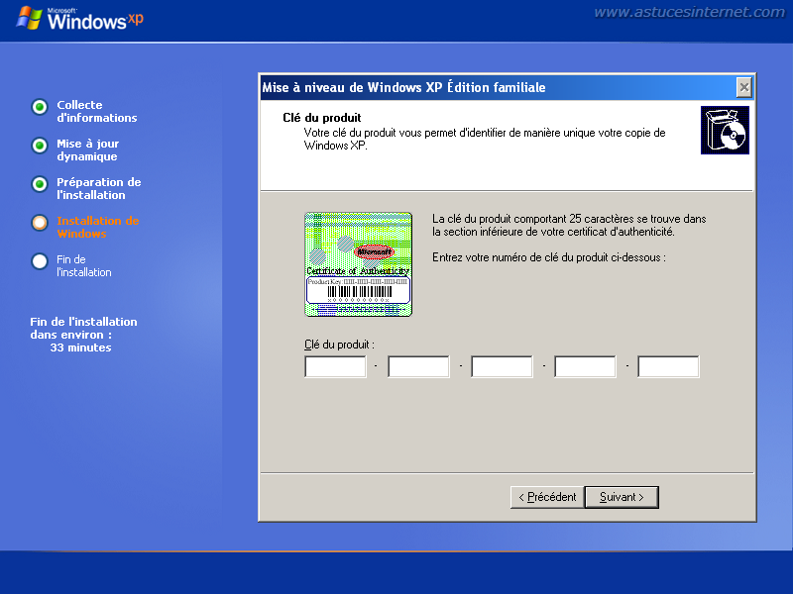Click the 'Clé du produit :' field label
793x594 pixels.
[339, 345]
